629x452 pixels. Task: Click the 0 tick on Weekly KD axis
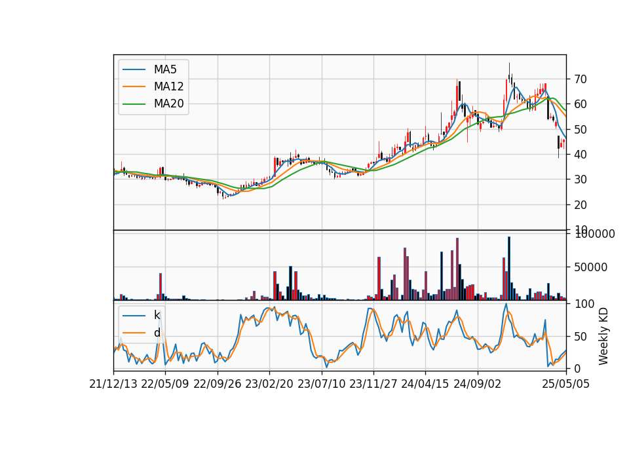[x=577, y=369]
